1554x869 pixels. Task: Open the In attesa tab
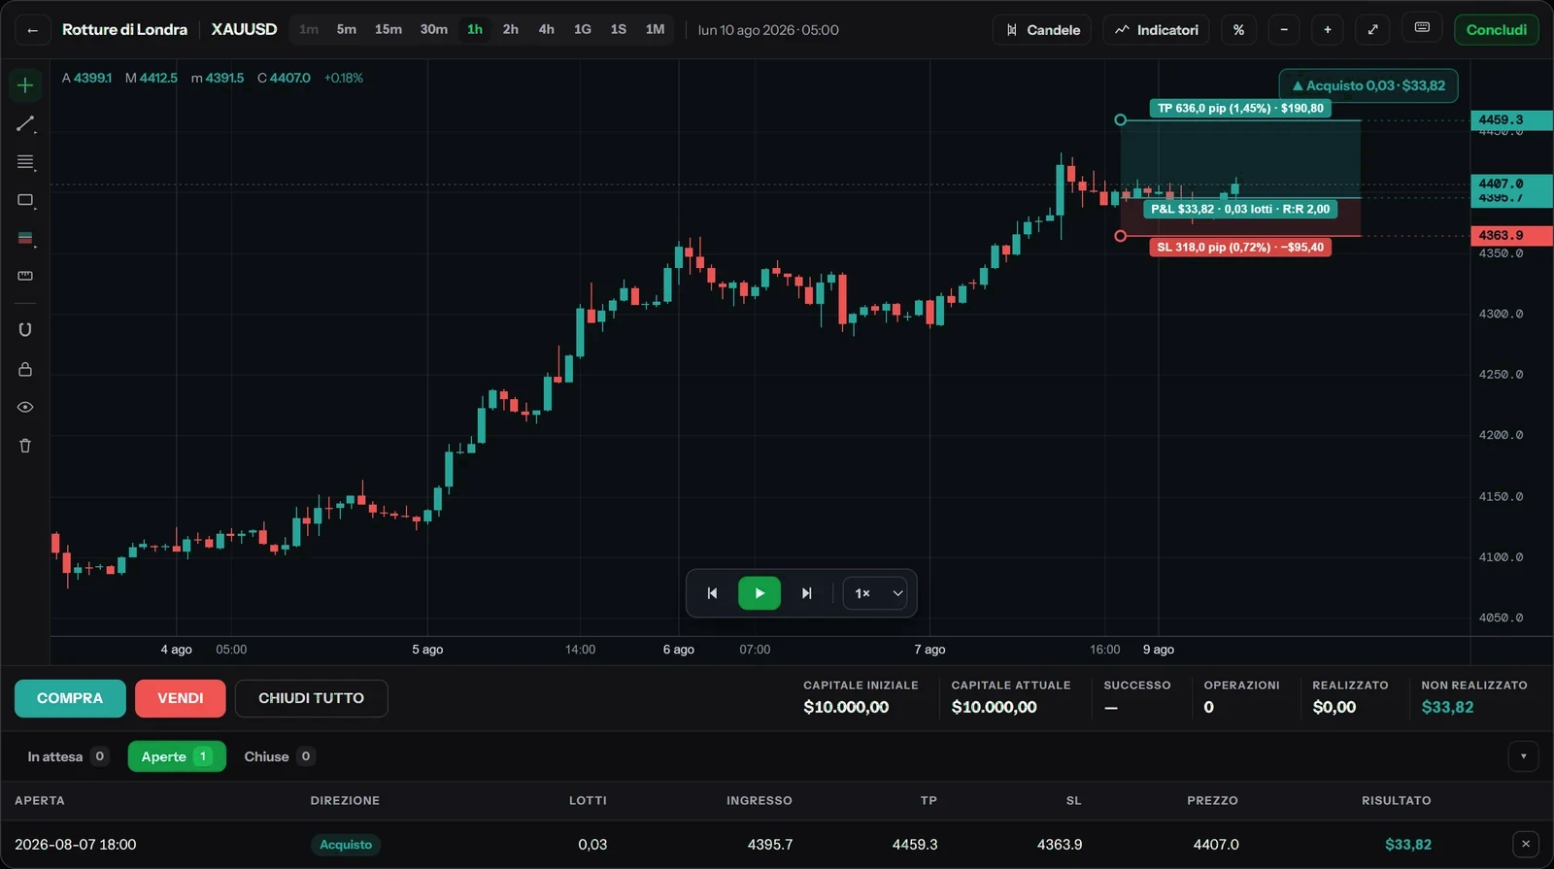[x=68, y=756]
